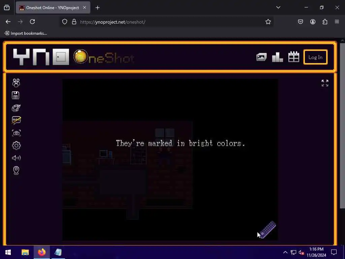Open the taskbar clock and date
This screenshot has width=345, height=259.
pyautogui.click(x=316, y=252)
